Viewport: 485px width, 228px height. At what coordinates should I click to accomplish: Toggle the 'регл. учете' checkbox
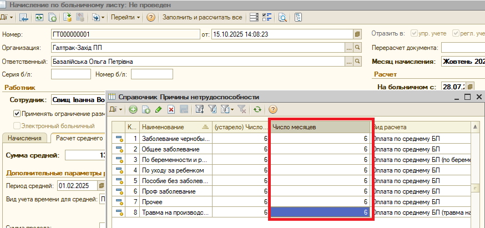(456, 33)
